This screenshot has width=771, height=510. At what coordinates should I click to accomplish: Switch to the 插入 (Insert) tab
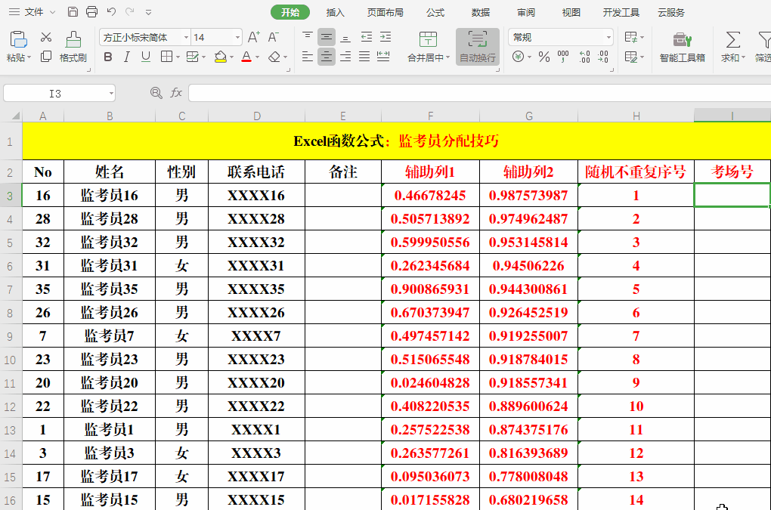336,12
